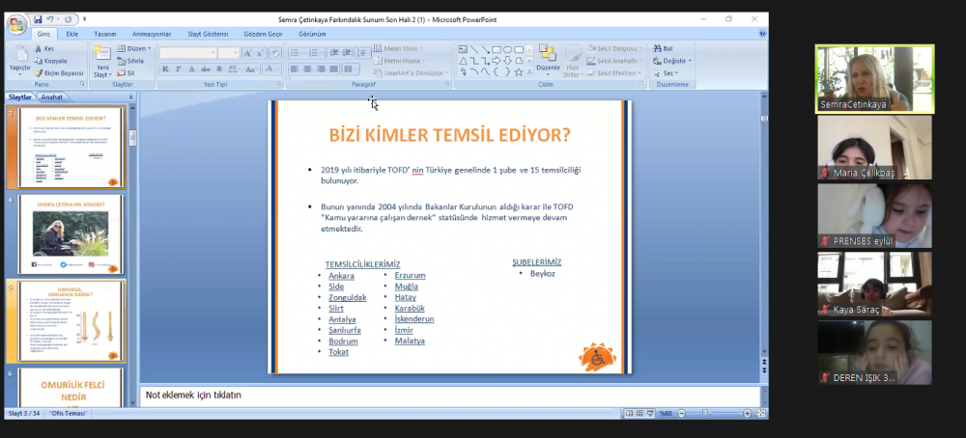Save the presentation from quick access toolbar
The height and width of the screenshot is (438, 966).
tap(38, 19)
